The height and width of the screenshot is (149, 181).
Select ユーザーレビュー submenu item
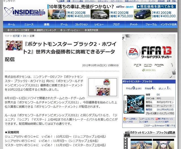(70, 30)
